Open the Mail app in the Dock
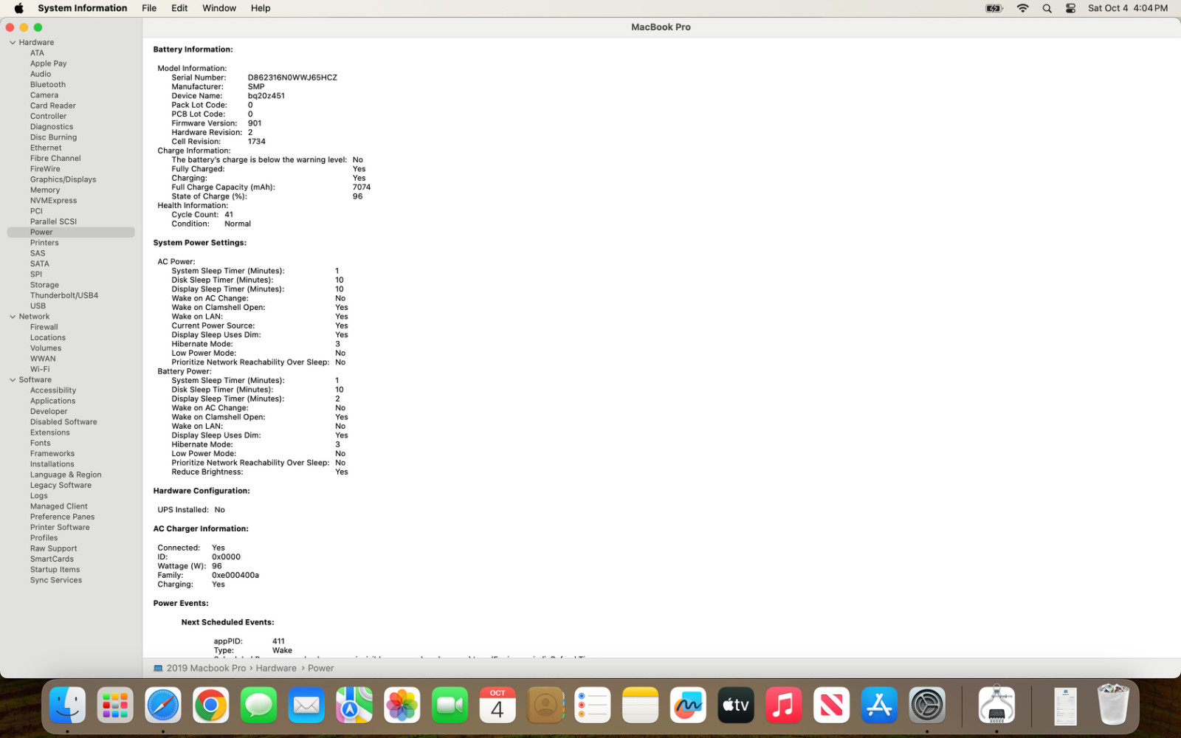This screenshot has width=1181, height=738. pos(306,705)
